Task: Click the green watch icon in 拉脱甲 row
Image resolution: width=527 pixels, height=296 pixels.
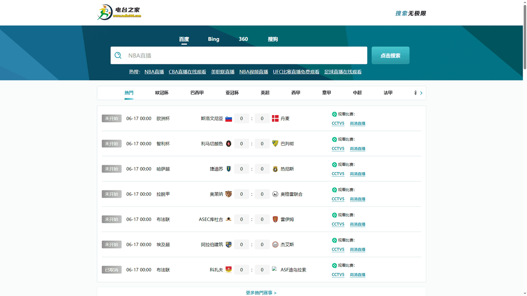Action: (x=334, y=190)
